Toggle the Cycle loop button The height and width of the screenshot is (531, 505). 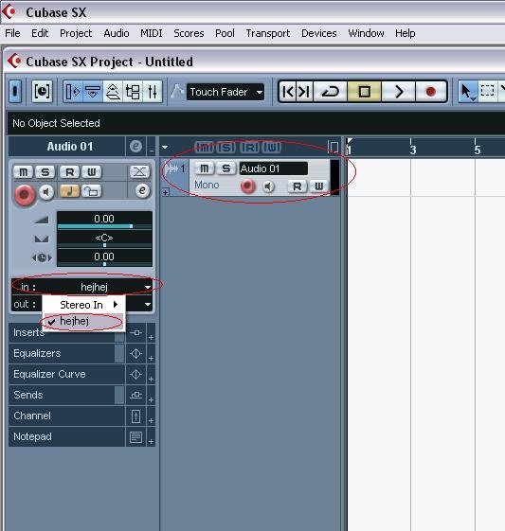click(x=330, y=92)
